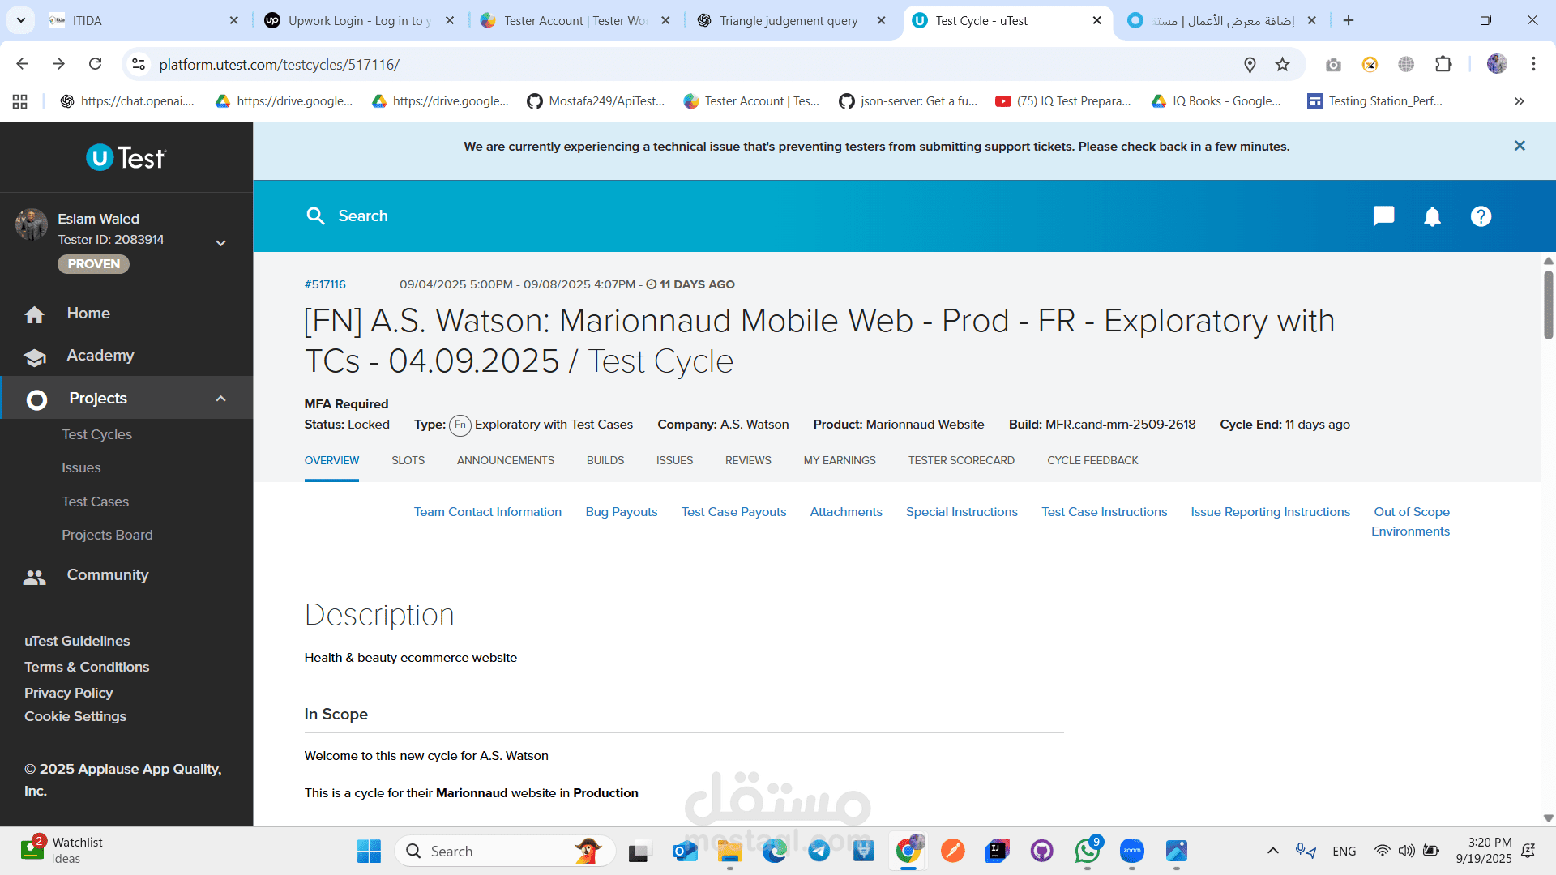Open File Explorer from the taskbar
Image resolution: width=1556 pixels, height=875 pixels.
729,851
